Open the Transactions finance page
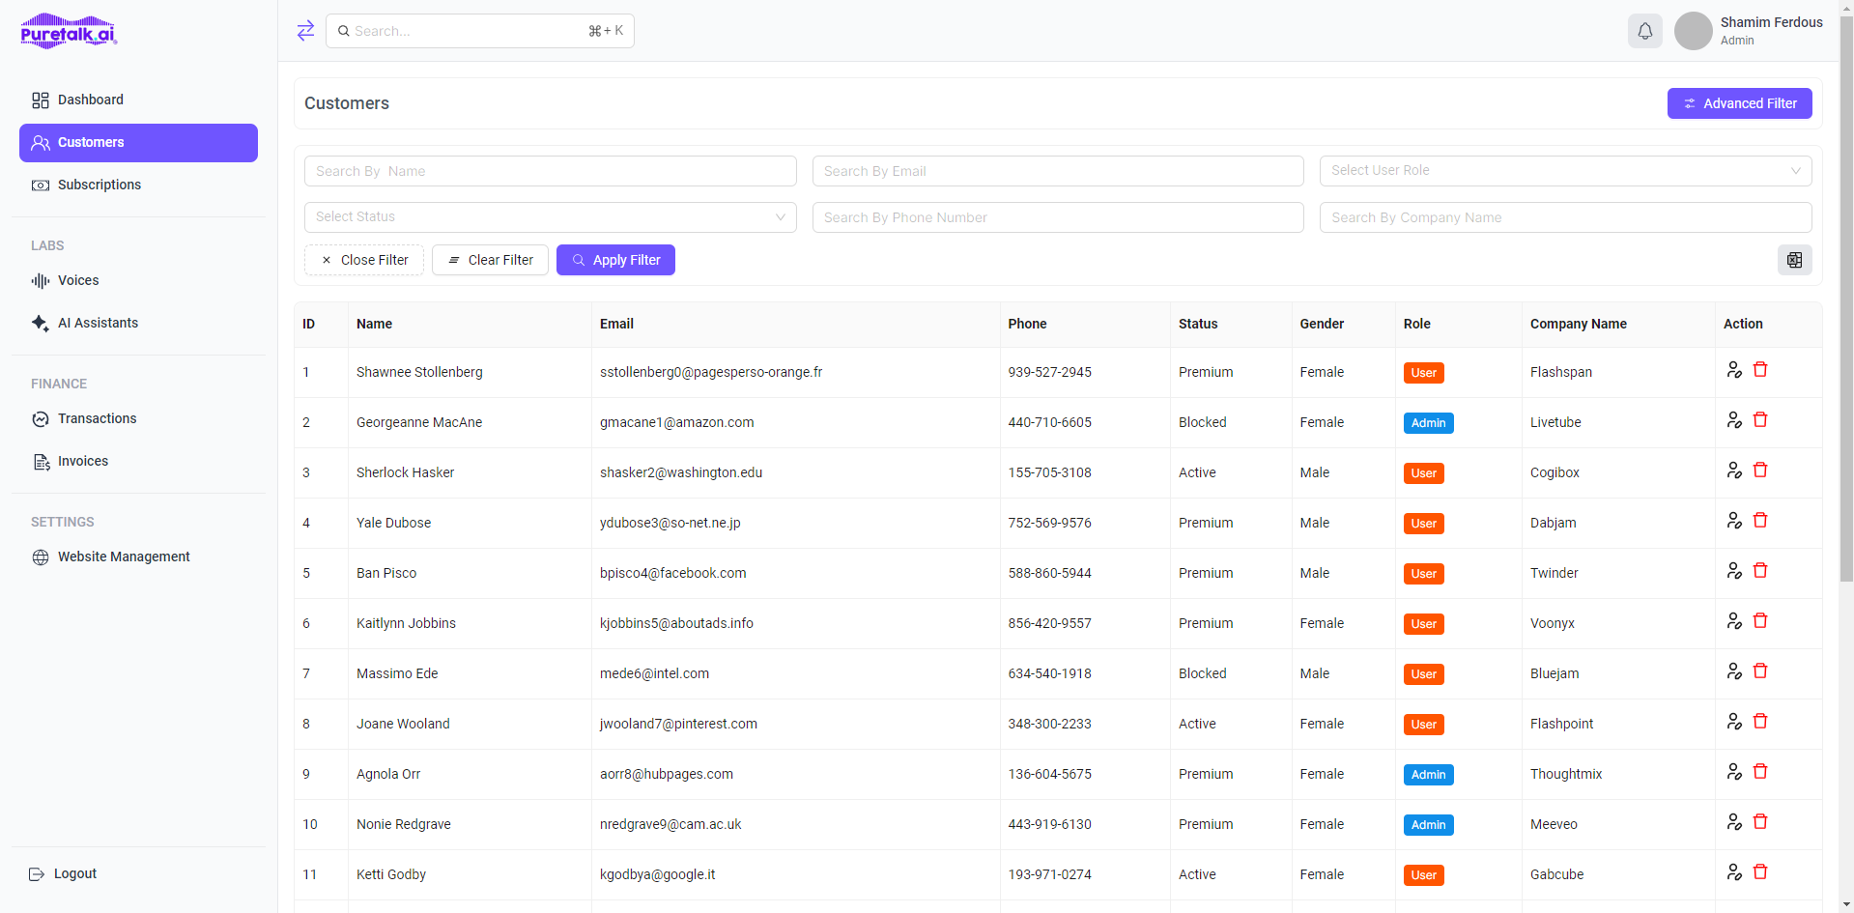This screenshot has height=913, width=1854. [97, 418]
